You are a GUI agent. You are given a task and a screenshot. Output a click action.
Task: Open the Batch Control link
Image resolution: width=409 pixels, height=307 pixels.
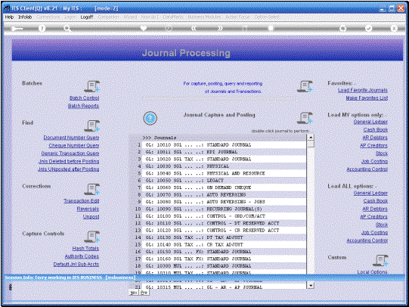pos(84,98)
